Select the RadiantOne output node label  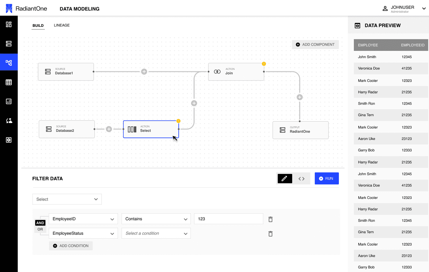(300, 132)
